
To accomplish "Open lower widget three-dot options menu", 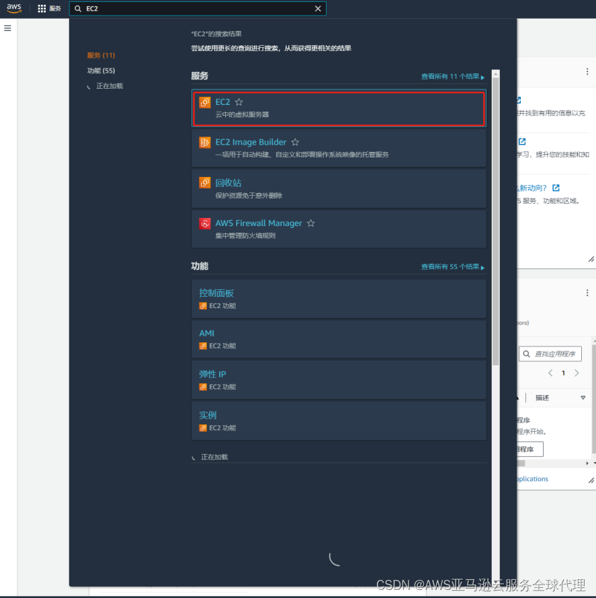I will click(587, 293).
